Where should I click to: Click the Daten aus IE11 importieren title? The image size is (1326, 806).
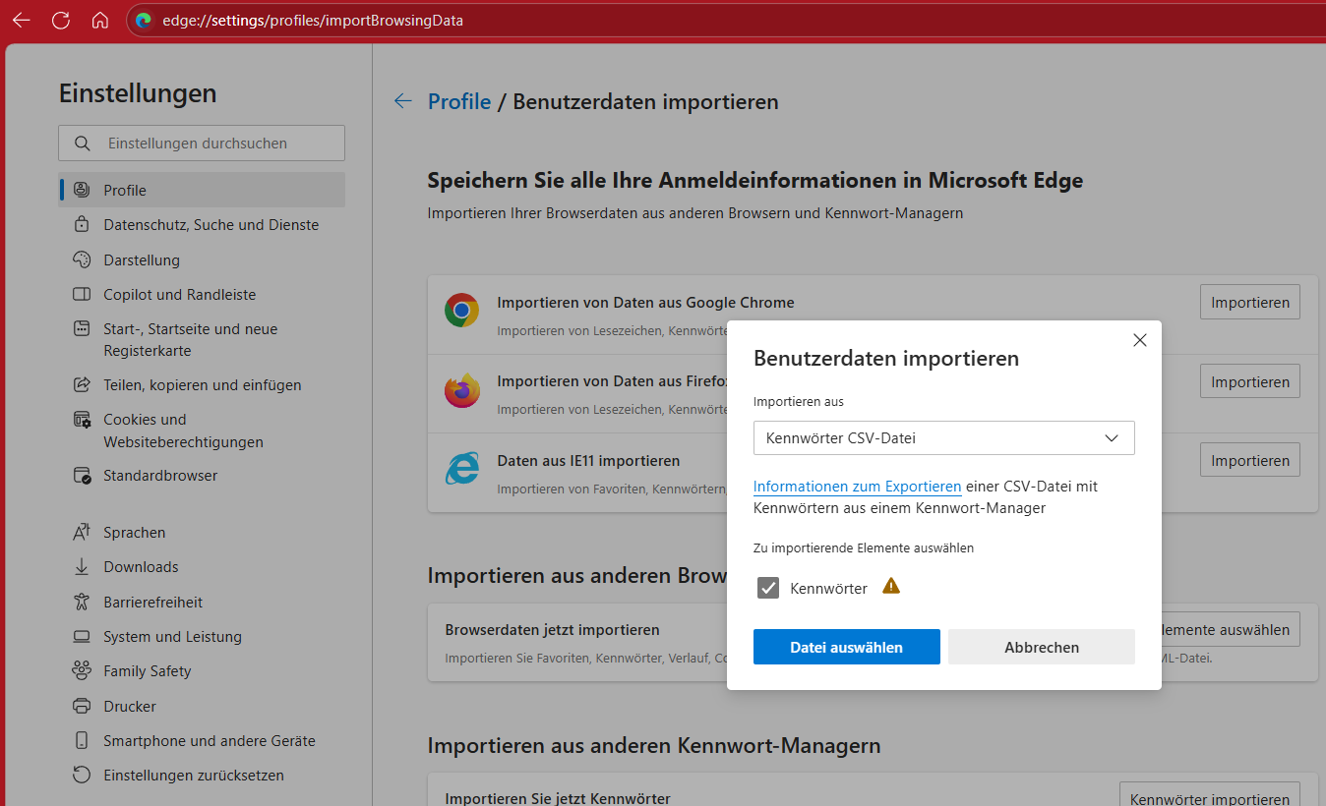(x=588, y=460)
